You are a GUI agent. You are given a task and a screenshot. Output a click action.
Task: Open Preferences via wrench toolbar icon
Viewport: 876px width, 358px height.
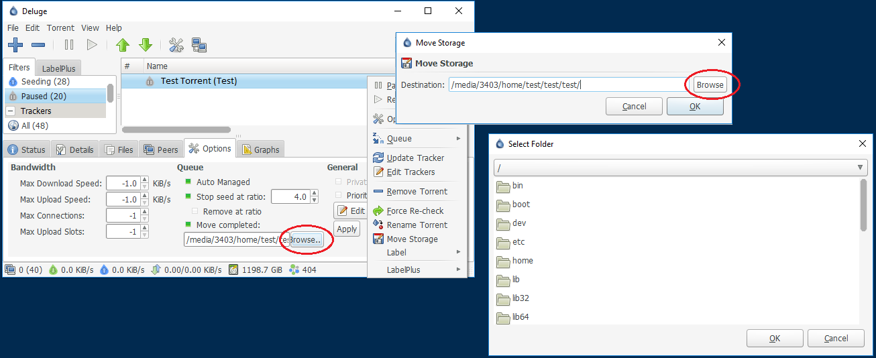[176, 45]
